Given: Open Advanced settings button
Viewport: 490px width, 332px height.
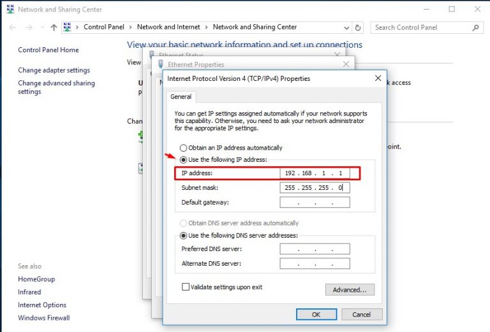Looking at the screenshot, I should tap(350, 289).
